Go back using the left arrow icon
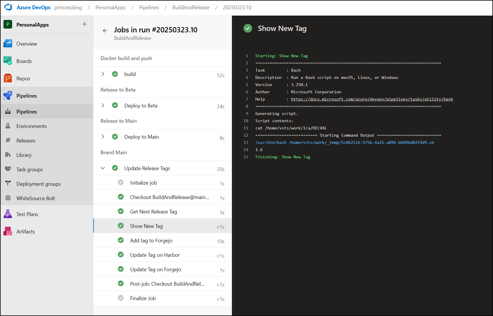This screenshot has height=316, width=493. 105,30
